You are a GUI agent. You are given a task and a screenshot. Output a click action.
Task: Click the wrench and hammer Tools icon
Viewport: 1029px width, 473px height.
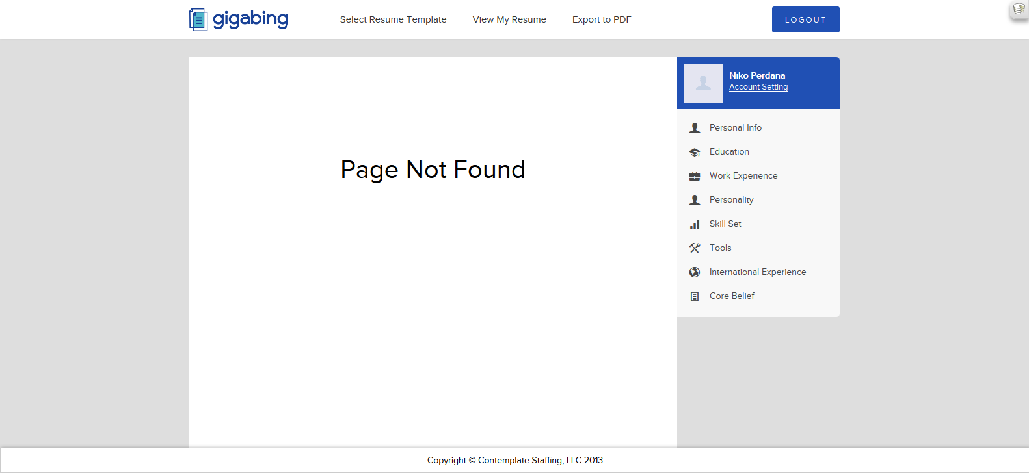(695, 248)
